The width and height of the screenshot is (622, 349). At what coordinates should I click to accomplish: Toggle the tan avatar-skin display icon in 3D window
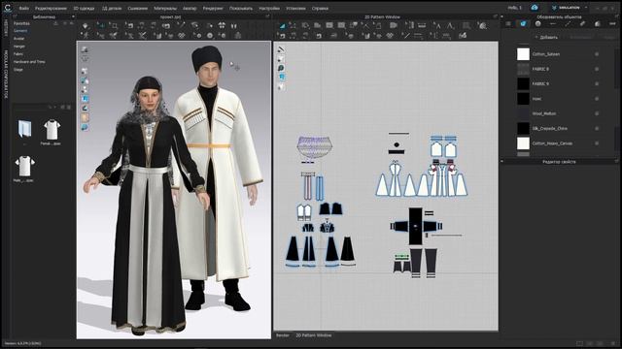point(85,117)
